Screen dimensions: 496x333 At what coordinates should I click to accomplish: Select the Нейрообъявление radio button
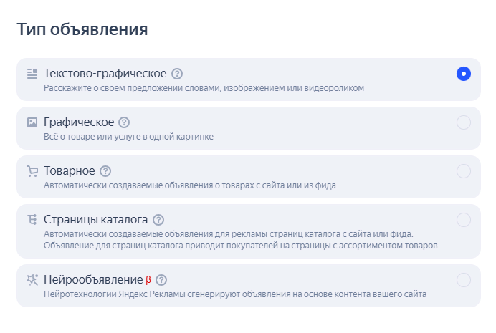click(464, 280)
